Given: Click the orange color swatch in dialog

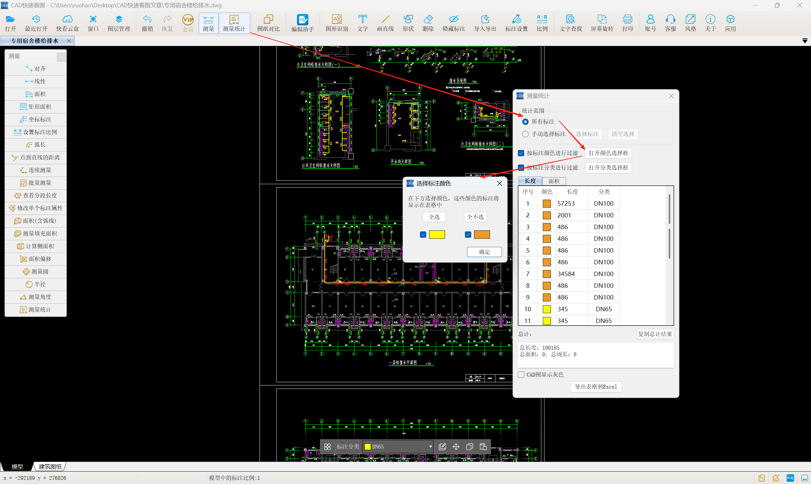Looking at the screenshot, I should click(482, 235).
